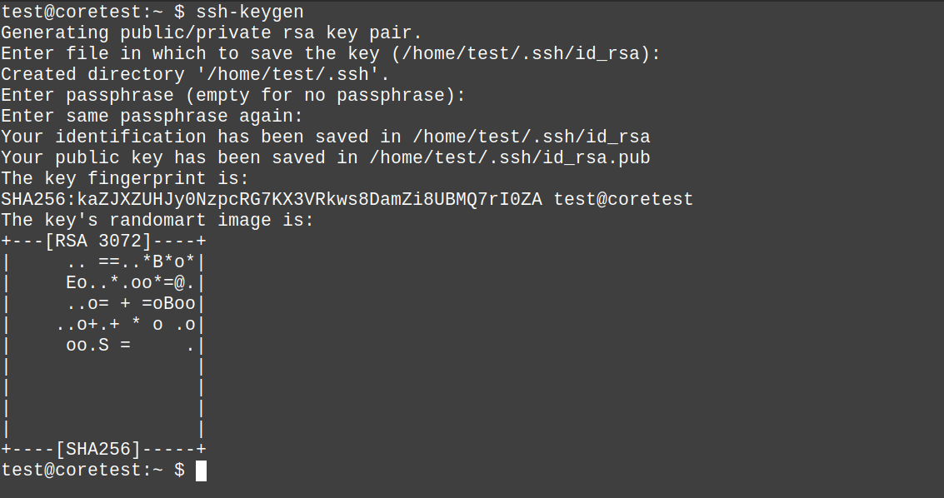Click the [SHA256] randomart footer label
The height and width of the screenshot is (498, 944).
pos(97,450)
